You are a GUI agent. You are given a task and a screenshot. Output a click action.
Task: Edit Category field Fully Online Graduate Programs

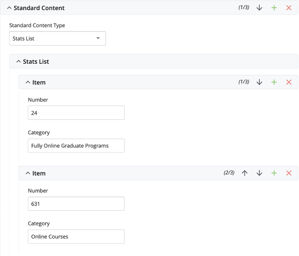(x=76, y=146)
